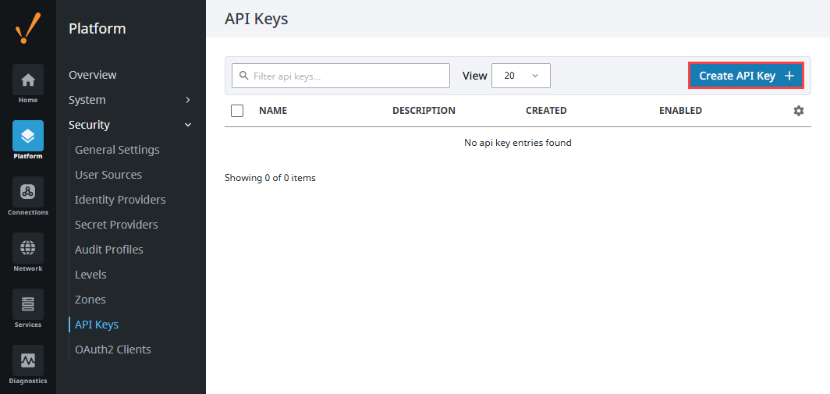Screen dimensions: 830x394
Task: Open the Services section icon
Action: coord(28,305)
